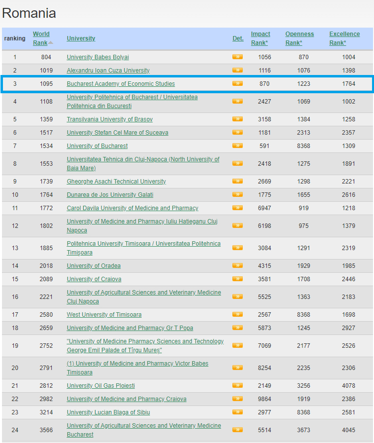The image size is (374, 443).
Task: Open University Lucian Blaga of Sibiu link
Action: click(x=108, y=412)
